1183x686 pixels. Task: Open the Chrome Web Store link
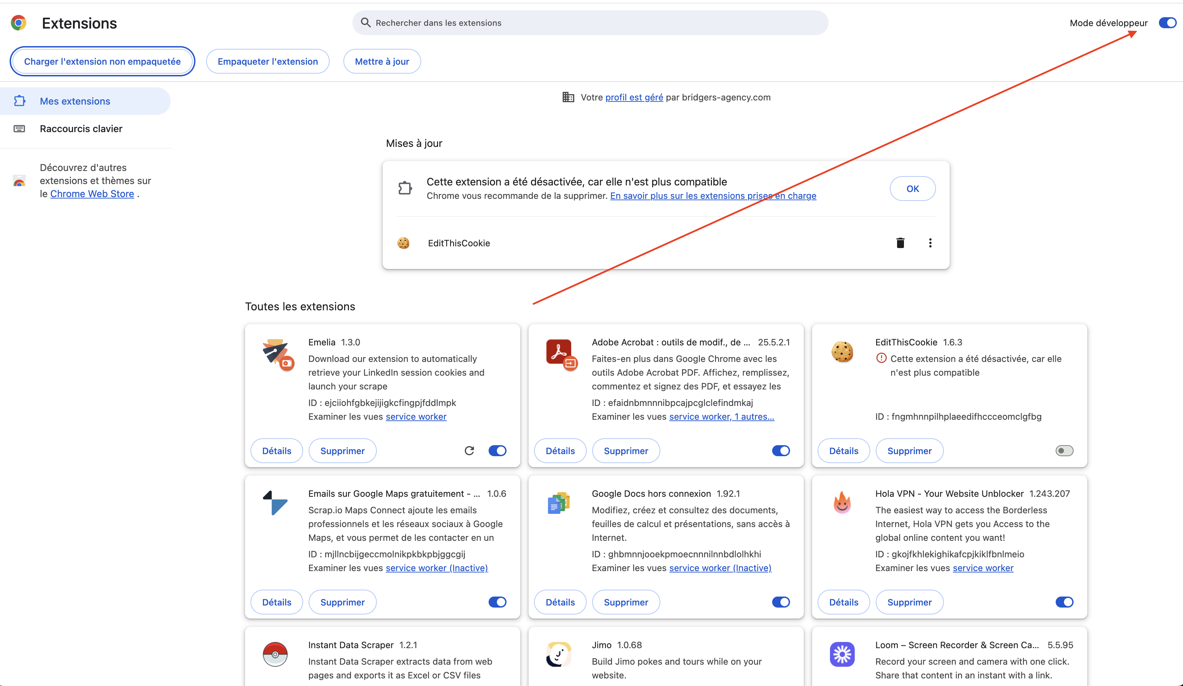(92, 194)
